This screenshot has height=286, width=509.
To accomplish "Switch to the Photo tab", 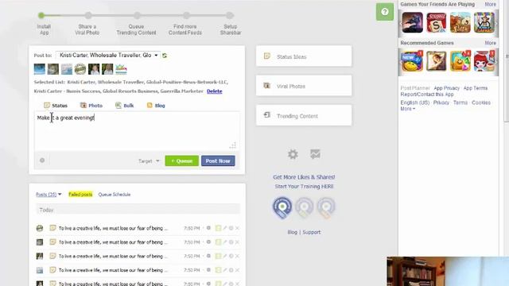I will point(91,106).
